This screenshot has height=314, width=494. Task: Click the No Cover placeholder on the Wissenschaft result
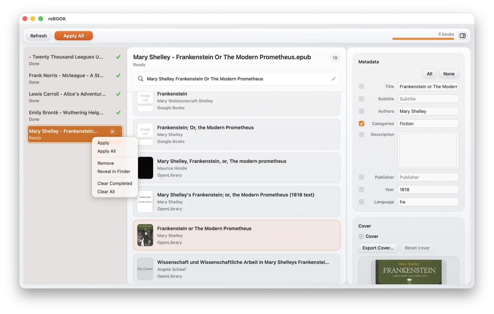pos(145,269)
